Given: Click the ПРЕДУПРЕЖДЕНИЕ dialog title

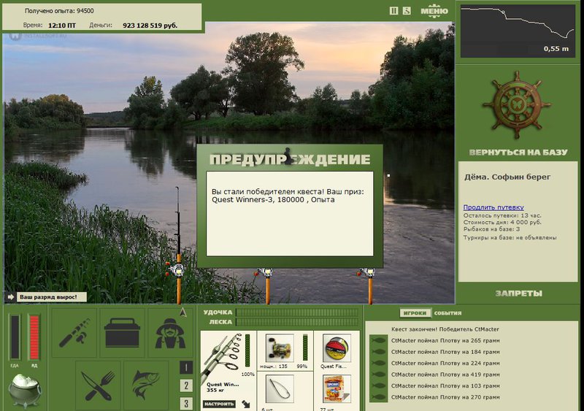Looking at the screenshot, I should click(290, 159).
